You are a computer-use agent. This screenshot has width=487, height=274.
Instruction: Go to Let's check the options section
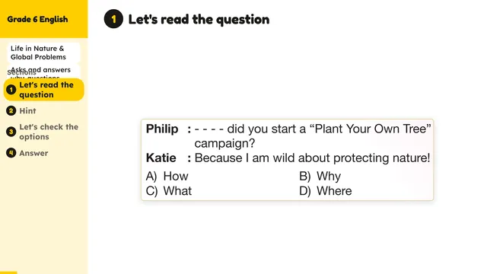tap(49, 132)
